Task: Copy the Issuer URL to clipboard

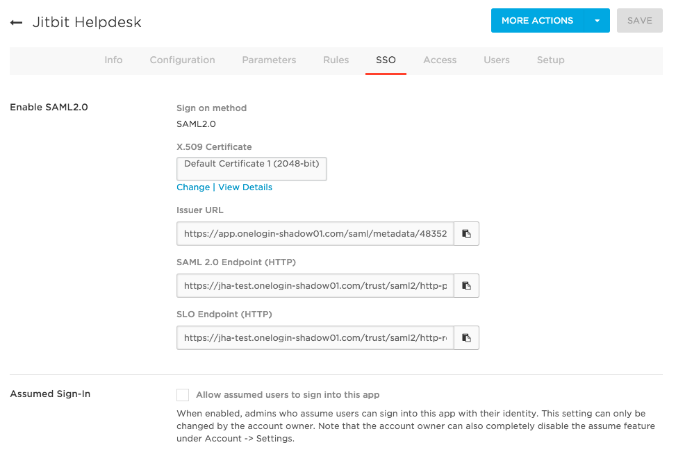Action: 467,233
